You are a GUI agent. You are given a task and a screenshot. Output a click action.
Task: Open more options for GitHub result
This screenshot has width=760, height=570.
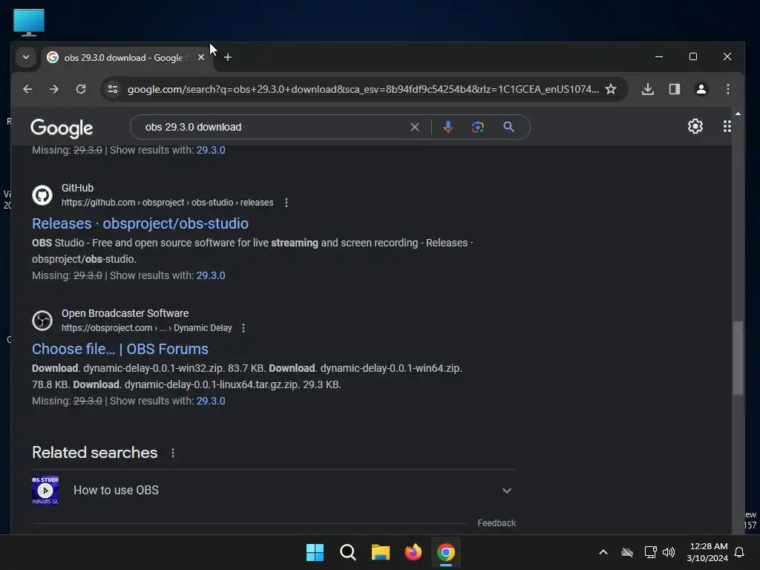click(x=286, y=203)
